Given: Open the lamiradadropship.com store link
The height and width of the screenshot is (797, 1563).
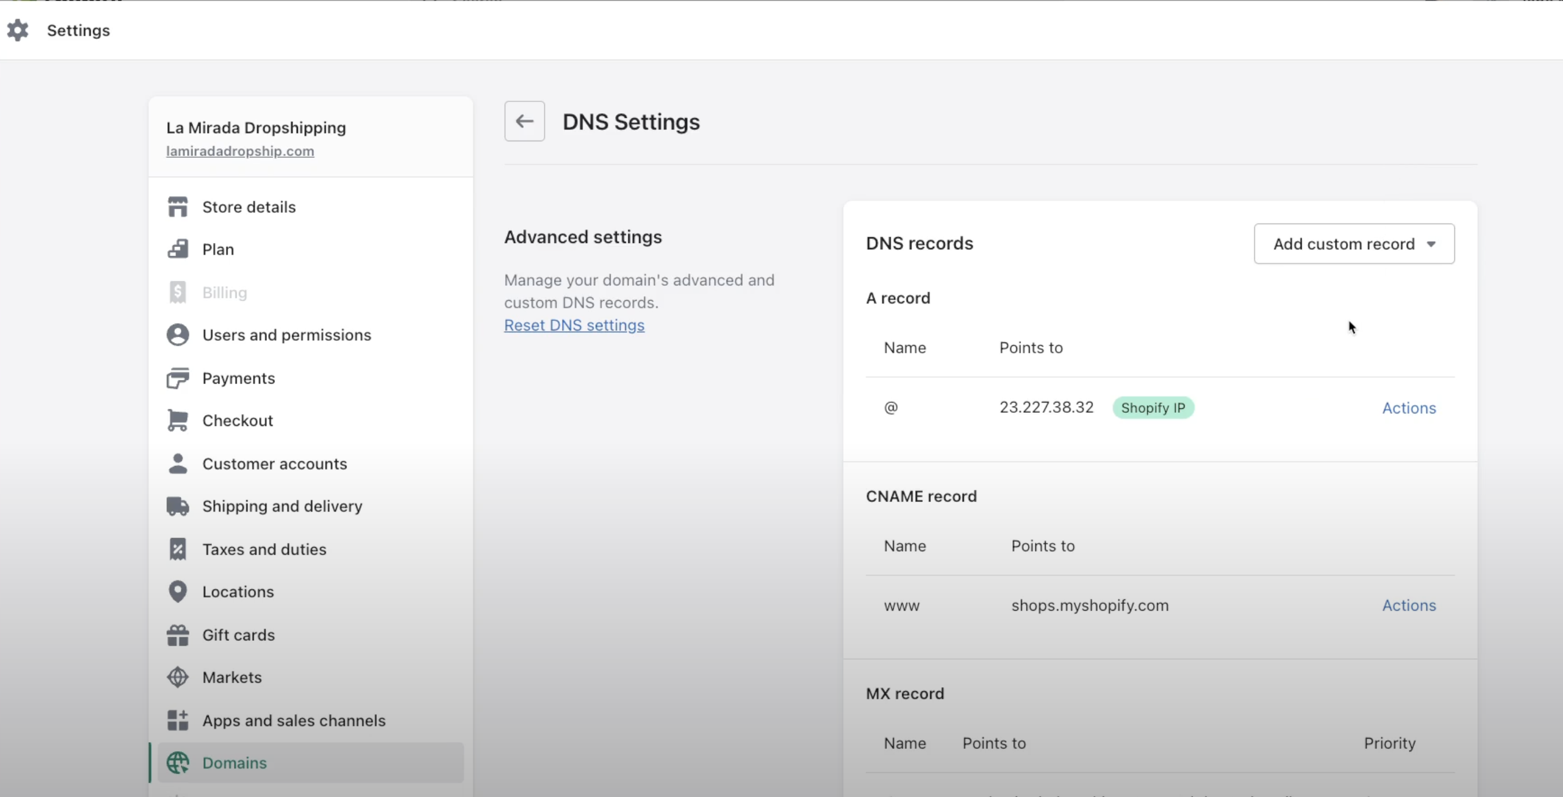Looking at the screenshot, I should coord(240,151).
